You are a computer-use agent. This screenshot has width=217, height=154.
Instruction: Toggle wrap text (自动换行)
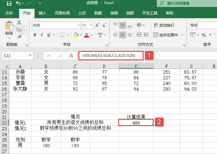164,25
